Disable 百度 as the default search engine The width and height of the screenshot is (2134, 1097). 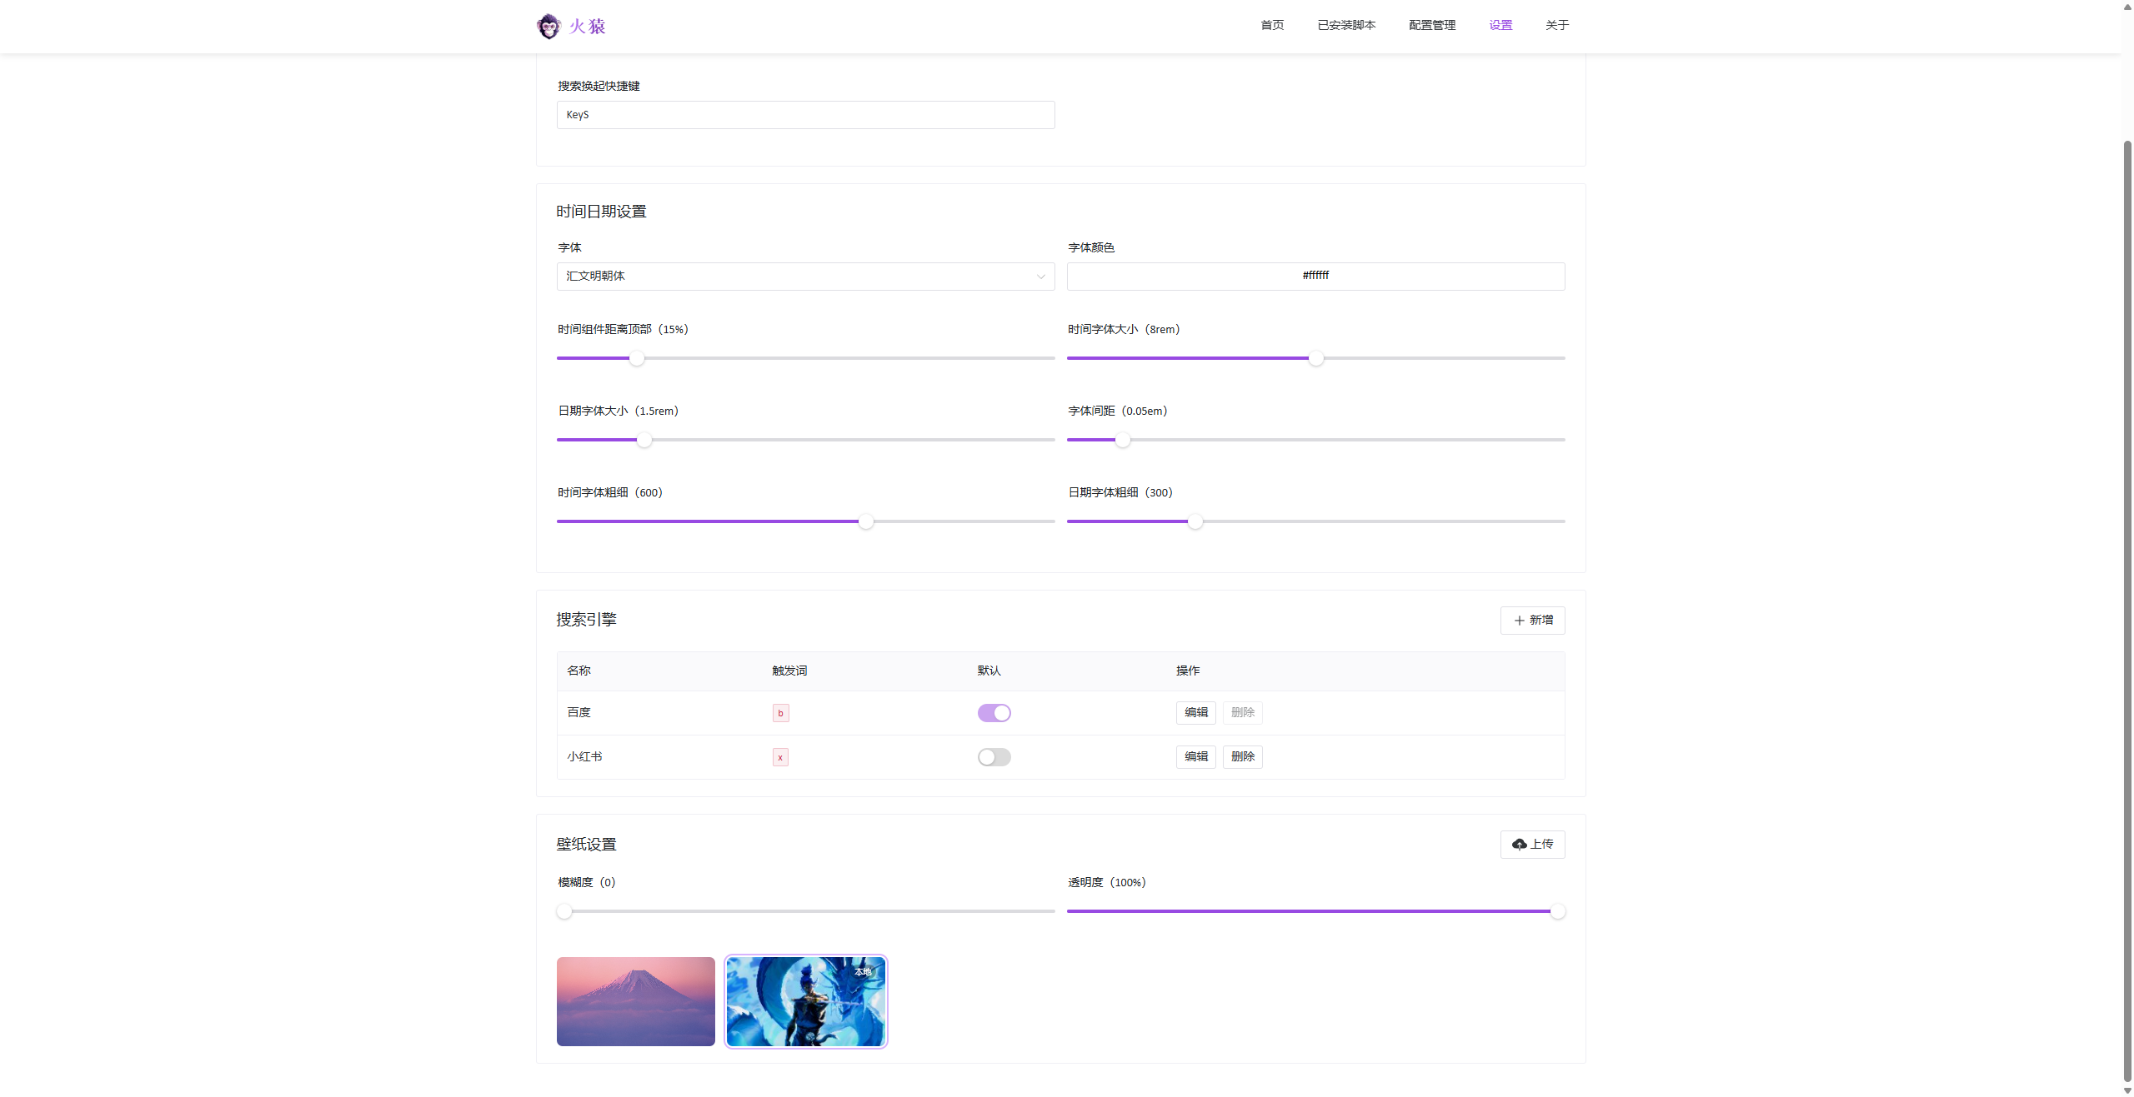click(x=994, y=713)
